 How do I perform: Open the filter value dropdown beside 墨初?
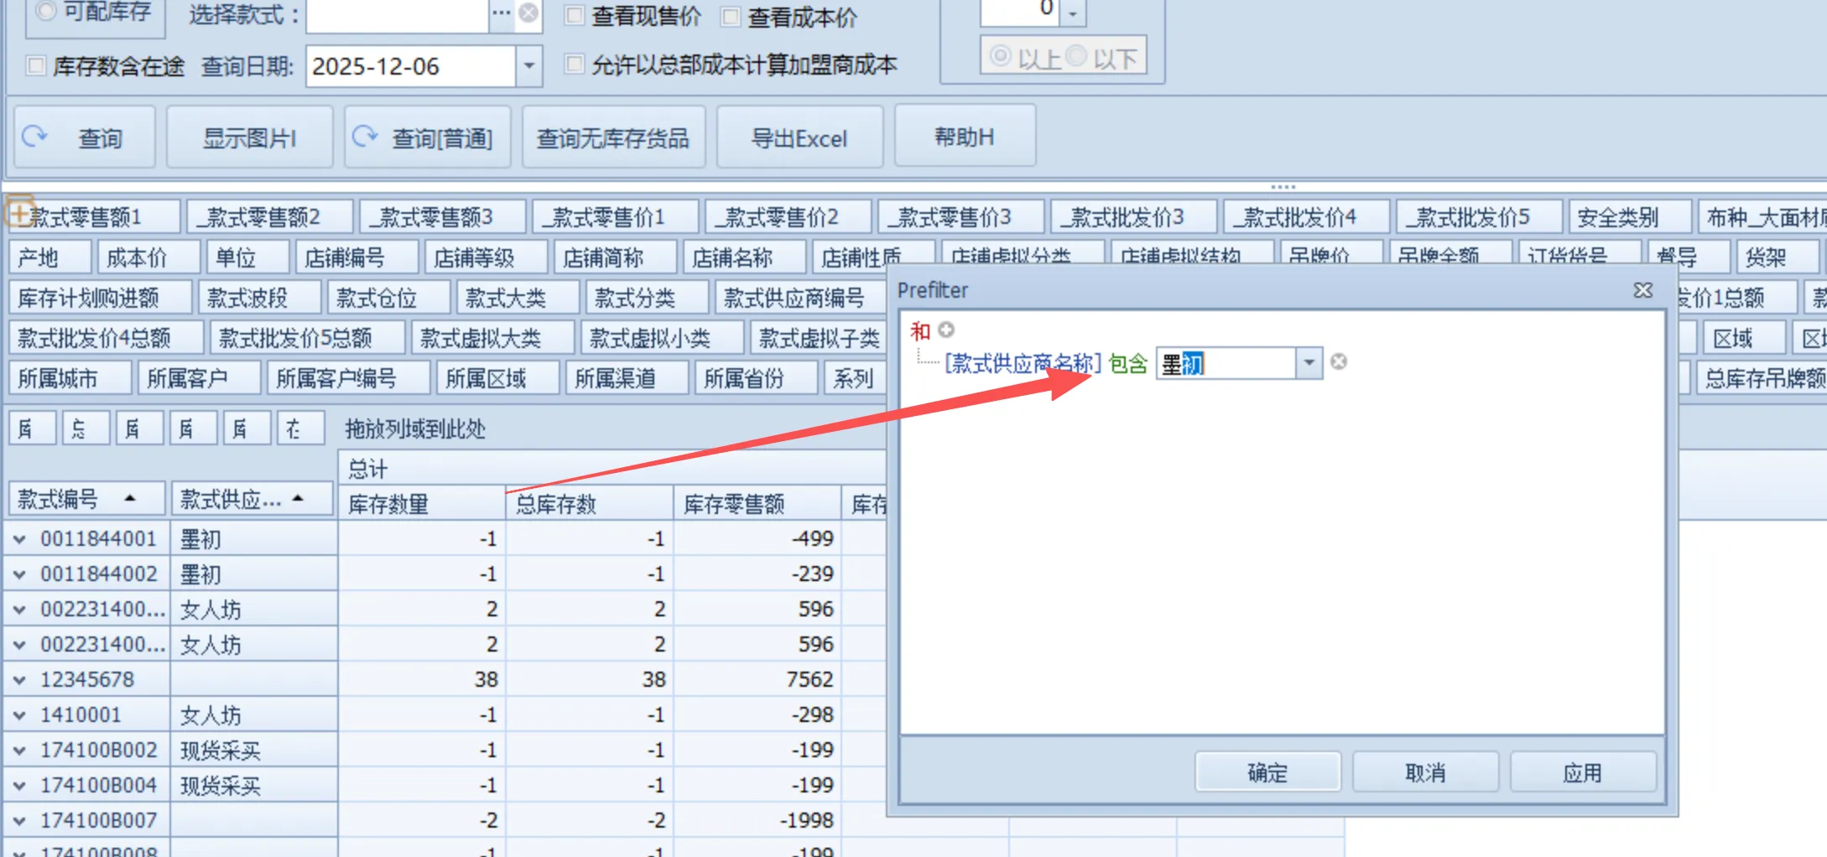1308,363
